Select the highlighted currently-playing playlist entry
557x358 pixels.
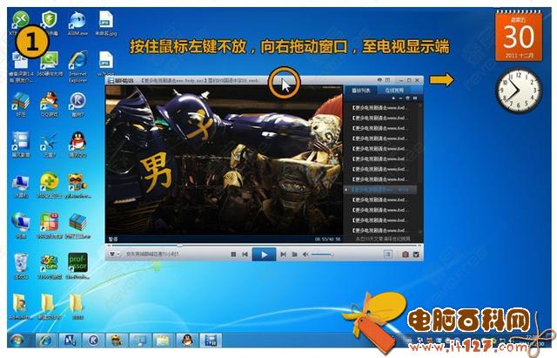click(x=380, y=190)
